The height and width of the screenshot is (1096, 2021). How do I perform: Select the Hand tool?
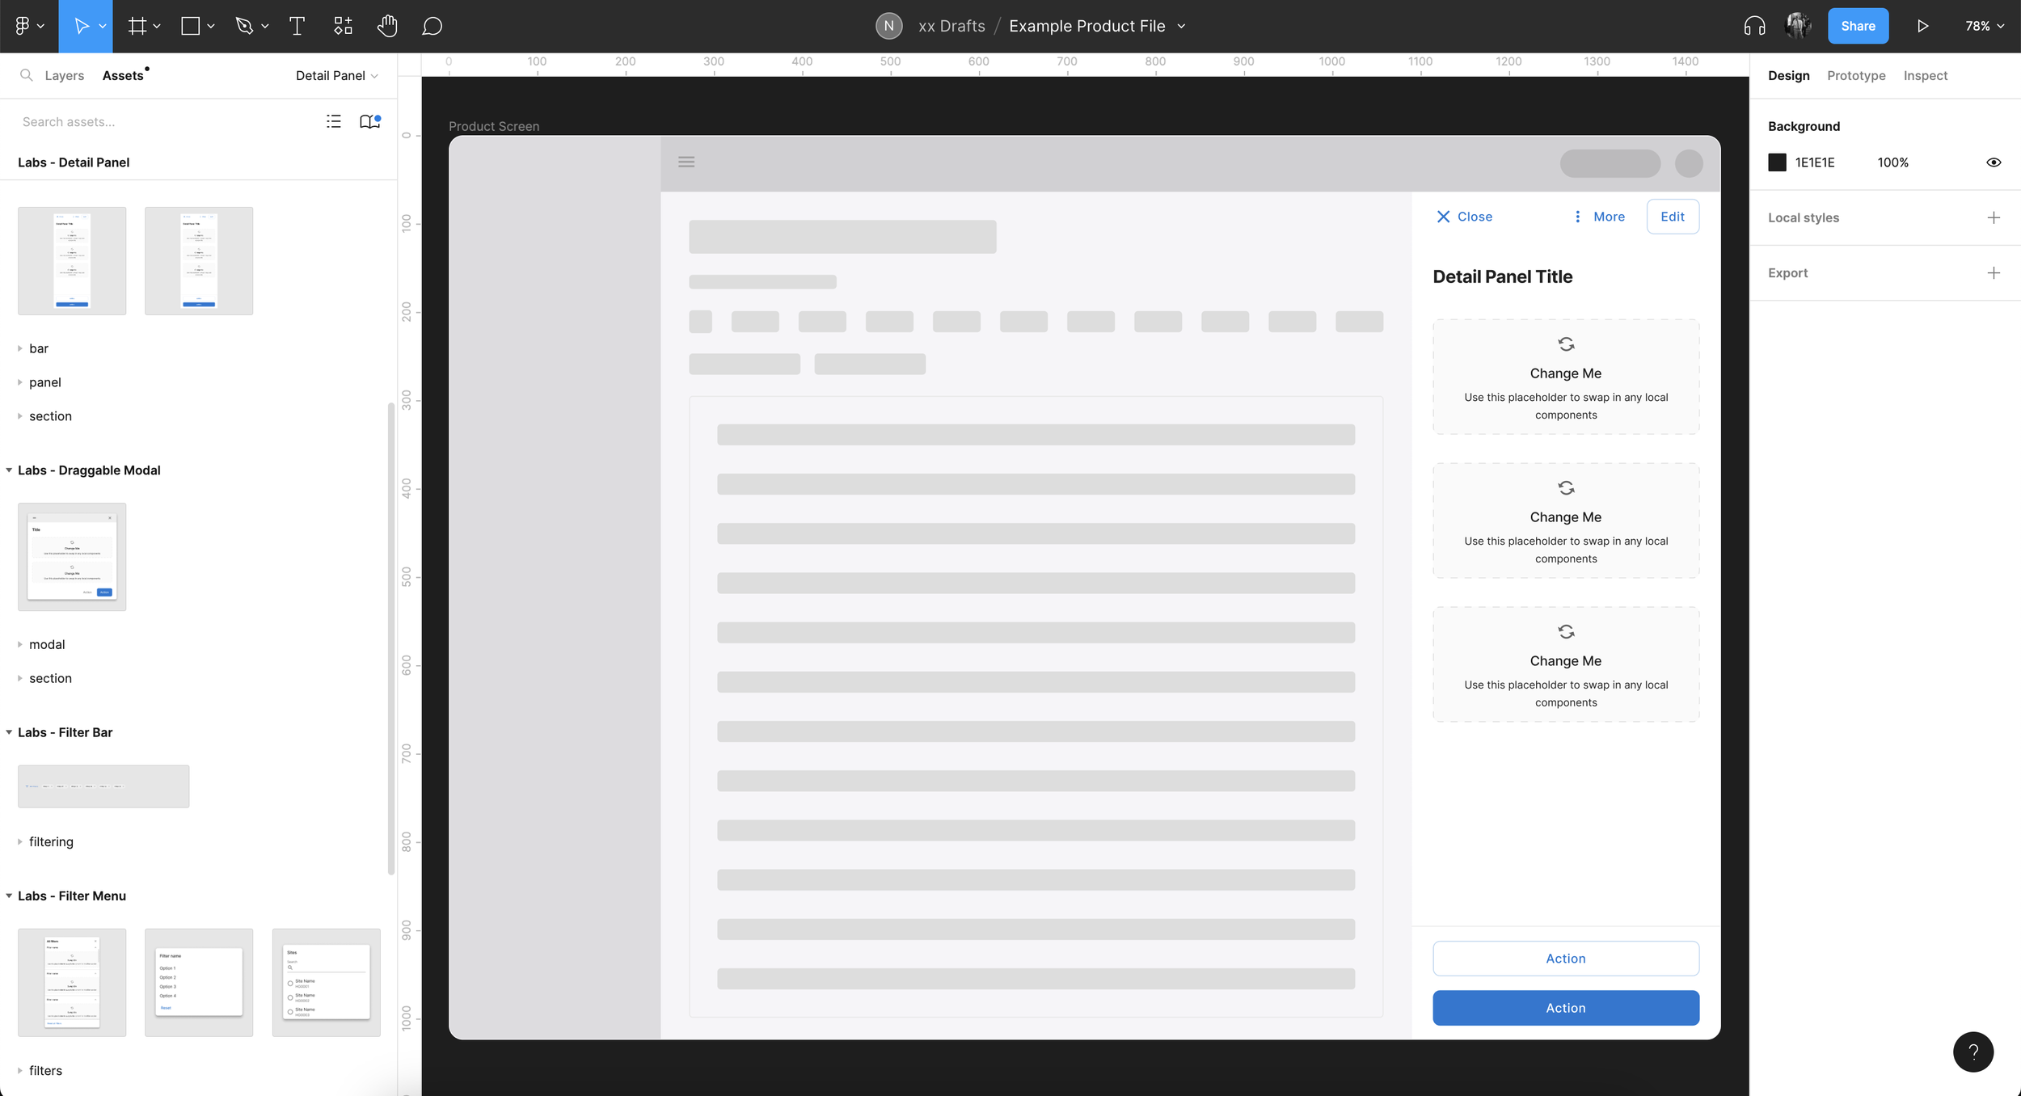387,26
